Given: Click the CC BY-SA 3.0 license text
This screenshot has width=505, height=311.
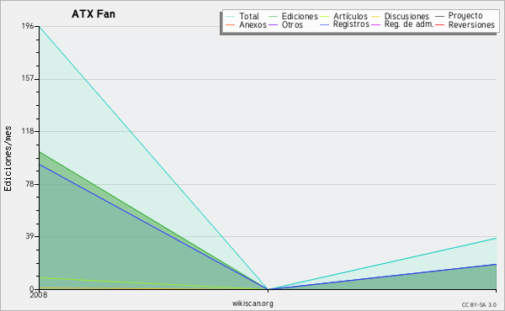Looking at the screenshot, I should [479, 305].
